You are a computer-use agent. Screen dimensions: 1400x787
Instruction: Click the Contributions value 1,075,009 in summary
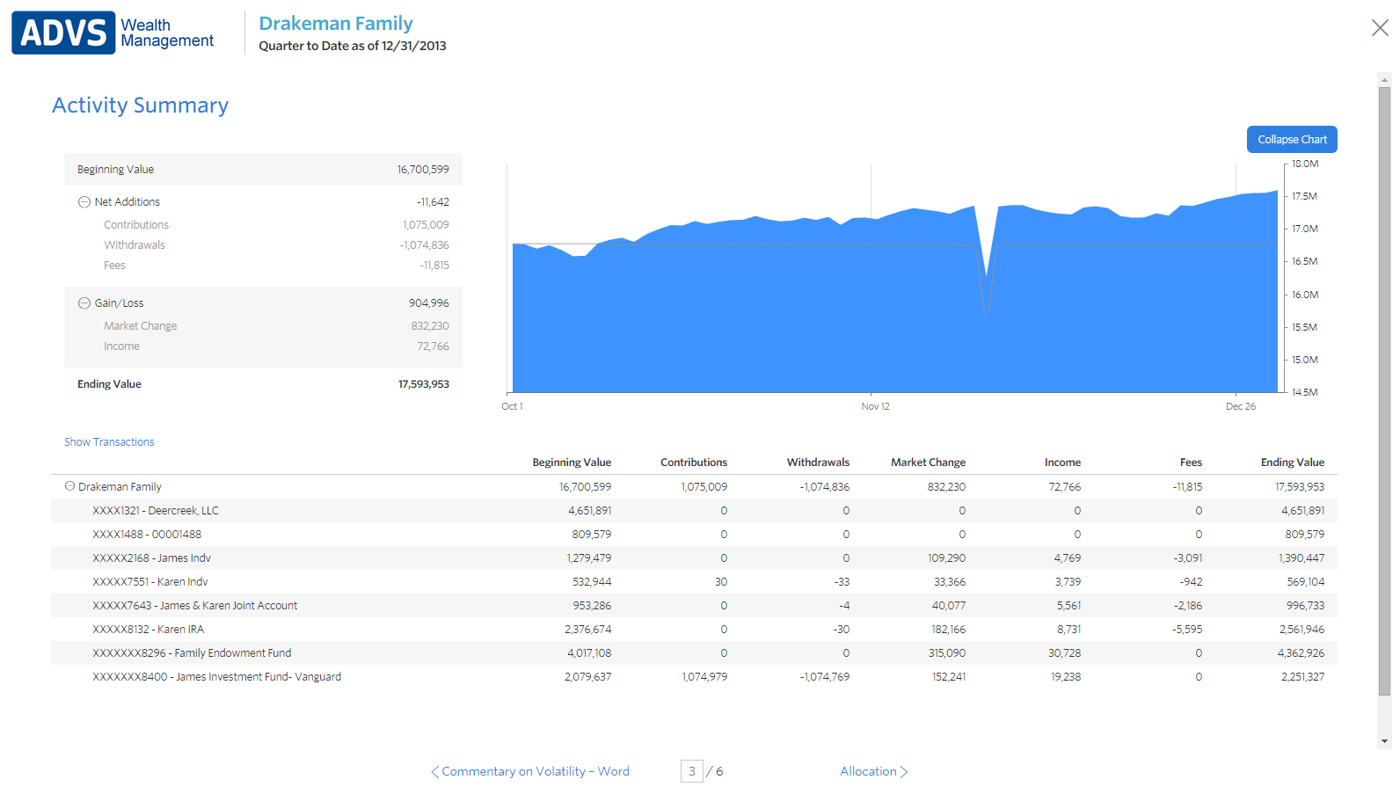click(426, 225)
